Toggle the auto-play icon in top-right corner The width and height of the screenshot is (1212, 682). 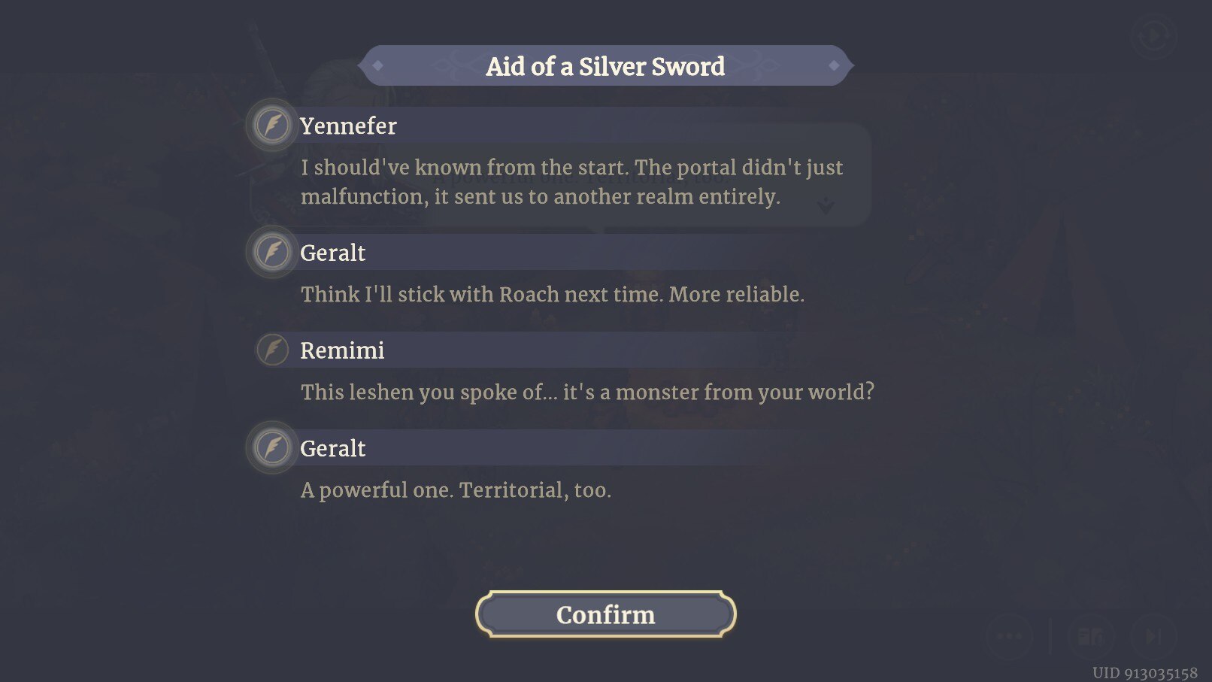(x=1153, y=35)
